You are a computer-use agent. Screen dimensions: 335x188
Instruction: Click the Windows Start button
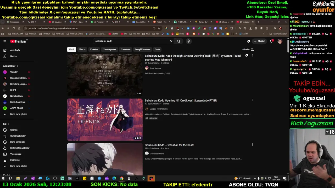pyautogui.click(x=3, y=179)
